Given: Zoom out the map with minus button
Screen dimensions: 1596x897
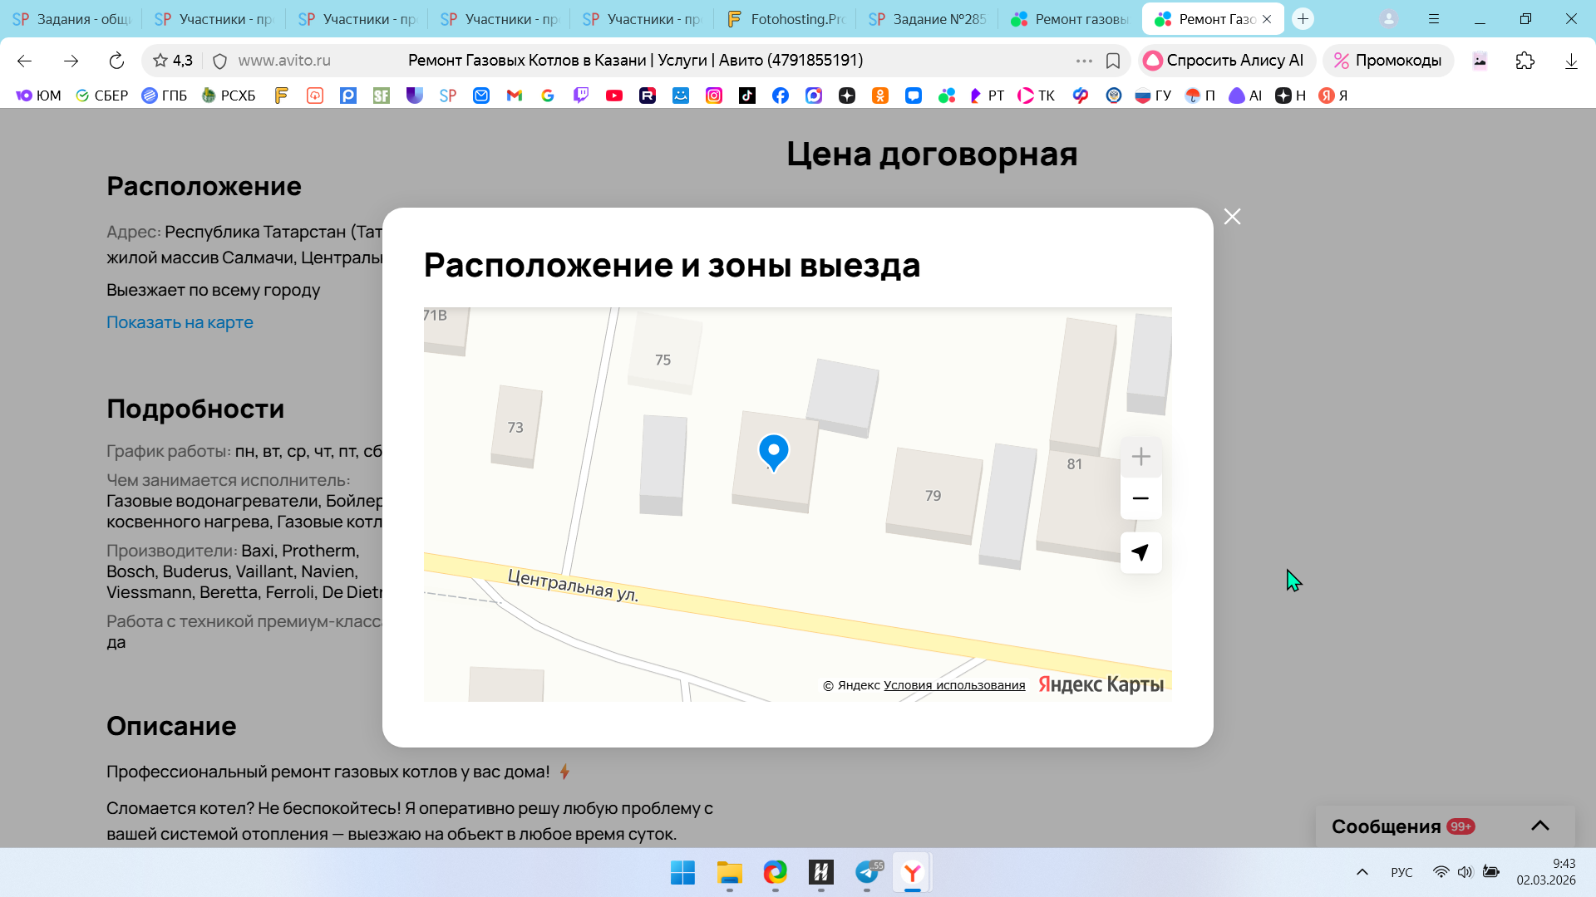Looking at the screenshot, I should (x=1140, y=498).
